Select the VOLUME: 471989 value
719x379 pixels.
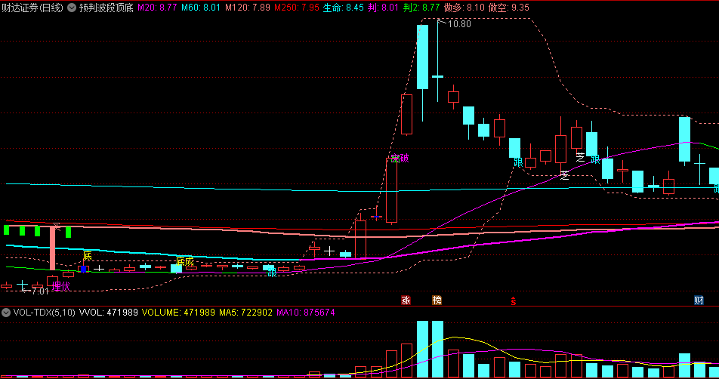tap(178, 313)
